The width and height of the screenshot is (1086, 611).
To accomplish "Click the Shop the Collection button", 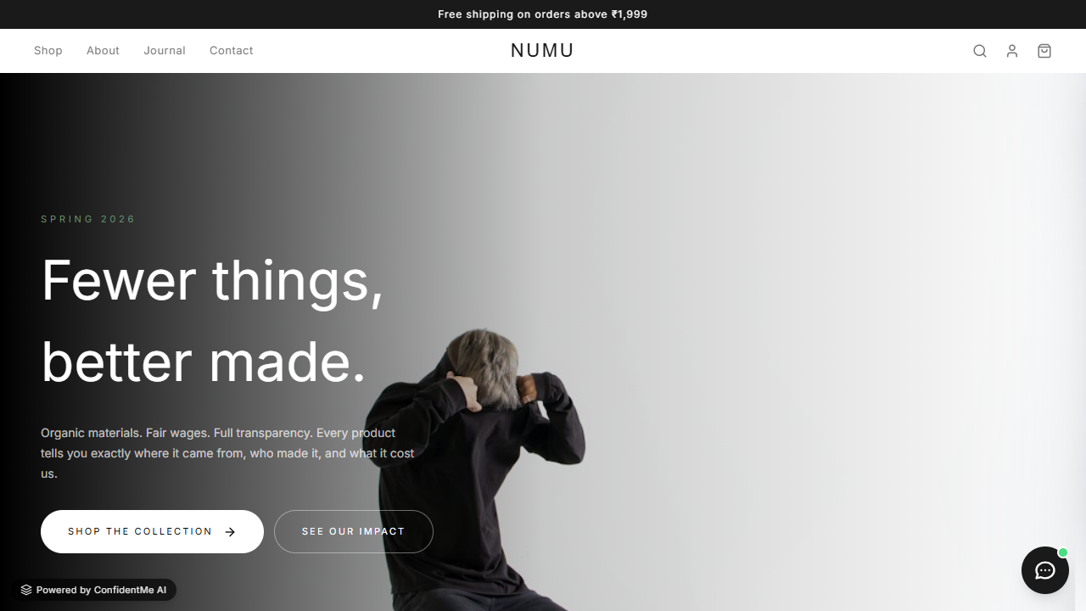I will pos(152,531).
